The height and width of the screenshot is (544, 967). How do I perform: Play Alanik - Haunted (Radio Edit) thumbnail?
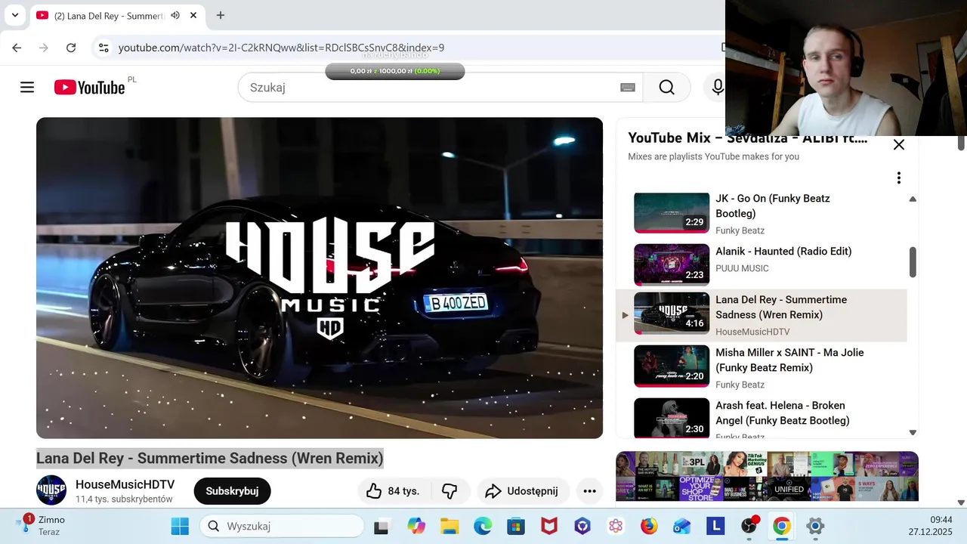[672, 264]
